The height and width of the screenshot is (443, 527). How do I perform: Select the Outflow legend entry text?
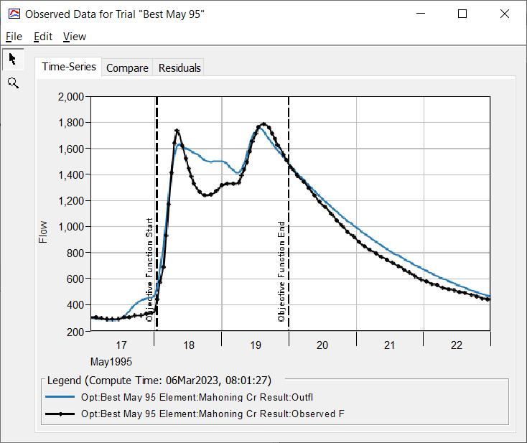click(x=197, y=397)
